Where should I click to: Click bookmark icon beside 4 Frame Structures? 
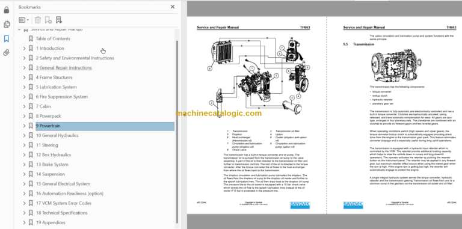[31, 78]
